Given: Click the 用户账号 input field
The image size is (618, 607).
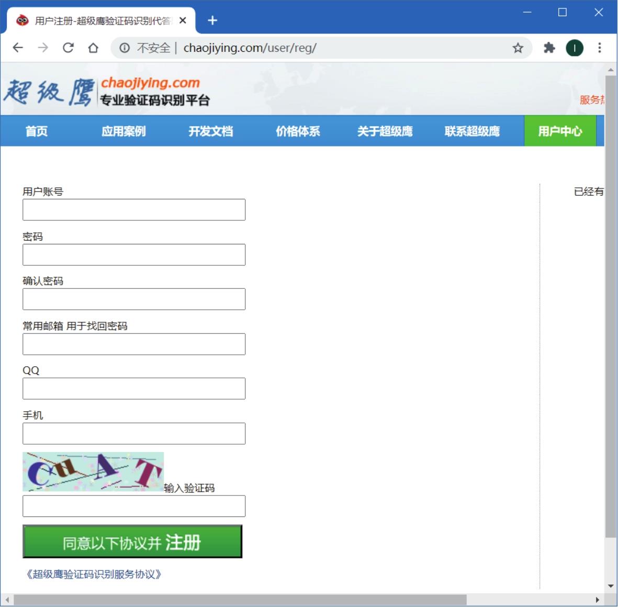Looking at the screenshot, I should [134, 210].
